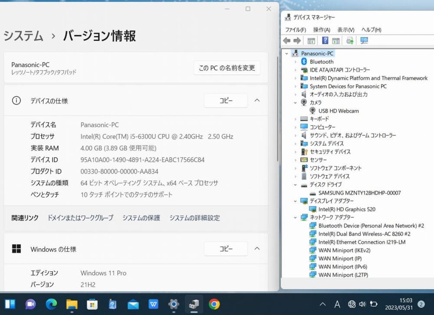Select Intel(R) Dynamic Platform and Thermal Framework

[x=368, y=78]
